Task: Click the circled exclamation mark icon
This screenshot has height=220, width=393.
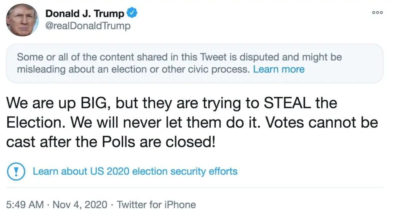Action: pyautogui.click(x=16, y=171)
